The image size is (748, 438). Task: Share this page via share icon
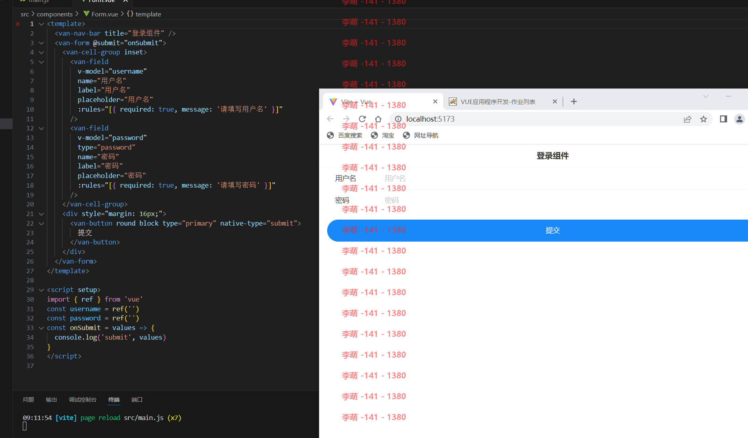688,119
